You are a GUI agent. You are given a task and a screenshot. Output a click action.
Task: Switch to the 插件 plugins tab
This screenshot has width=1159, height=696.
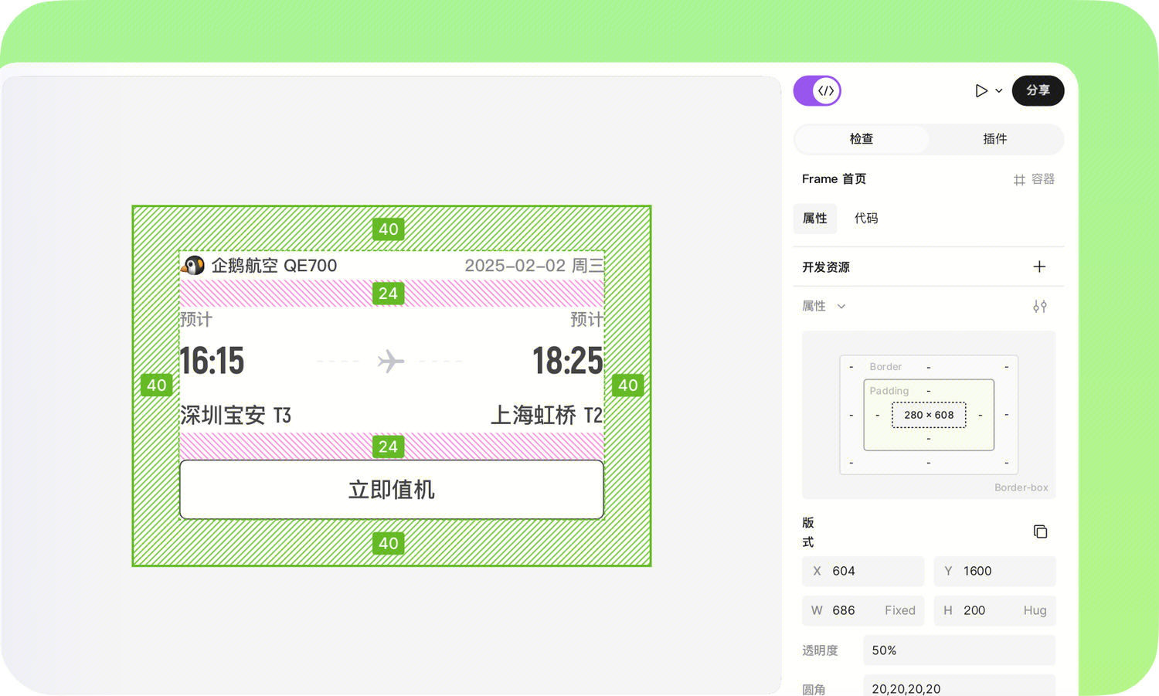pyautogui.click(x=995, y=139)
